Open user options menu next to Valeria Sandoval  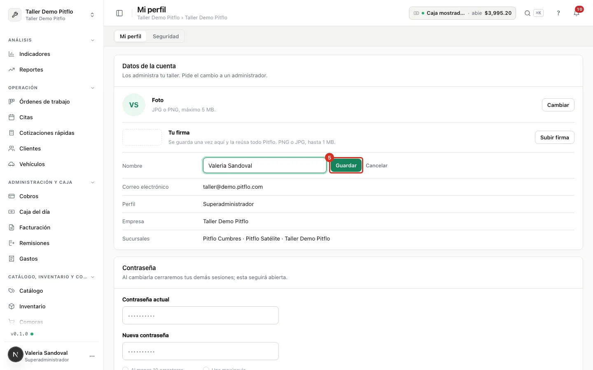(92, 356)
